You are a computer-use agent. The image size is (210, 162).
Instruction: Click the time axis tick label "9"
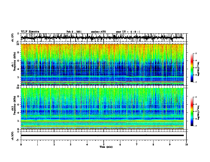pyautogui.click(x=170, y=145)
